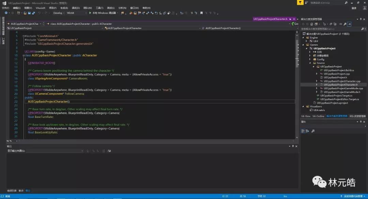The height and width of the screenshot is (199, 368).
Task: Open the Win64 platform dropdown
Action: (x=76, y=13)
